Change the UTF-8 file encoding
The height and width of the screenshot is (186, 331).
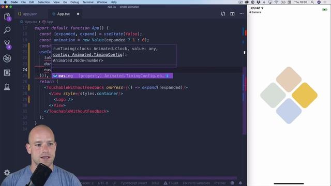(x=103, y=183)
